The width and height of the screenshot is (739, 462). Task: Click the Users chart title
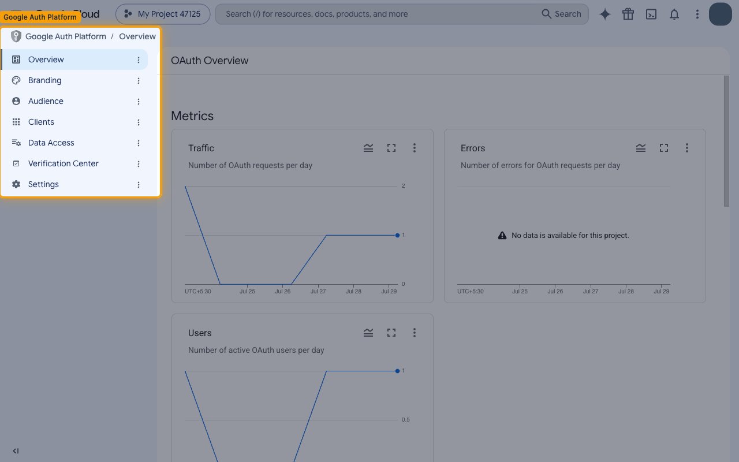[x=200, y=333]
